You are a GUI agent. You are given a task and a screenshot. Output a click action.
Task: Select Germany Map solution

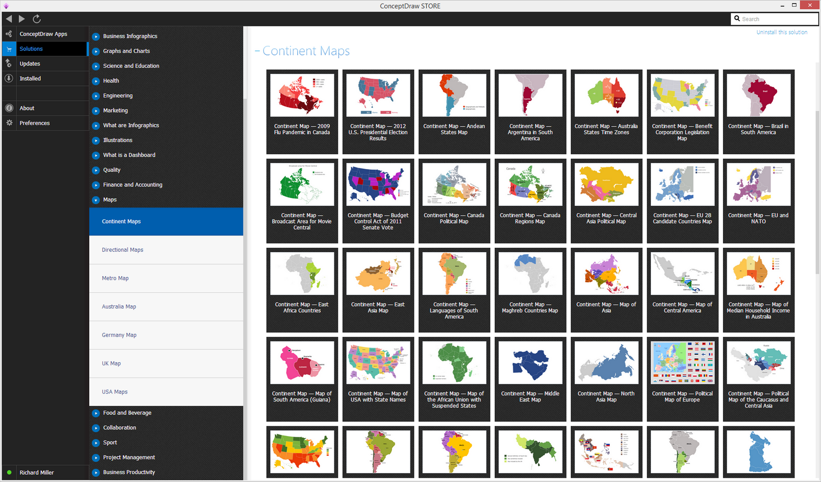pyautogui.click(x=166, y=335)
